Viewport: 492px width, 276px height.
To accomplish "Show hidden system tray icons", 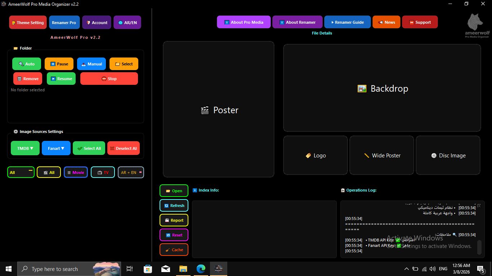I will tap(407, 269).
